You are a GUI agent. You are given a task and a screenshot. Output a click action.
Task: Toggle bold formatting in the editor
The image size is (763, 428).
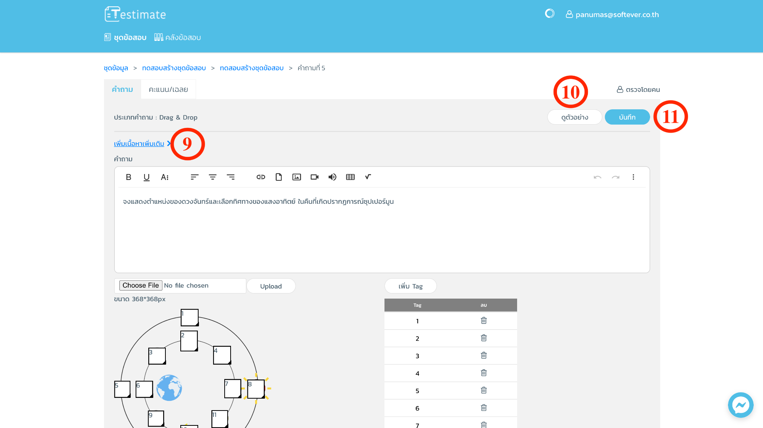[129, 177]
